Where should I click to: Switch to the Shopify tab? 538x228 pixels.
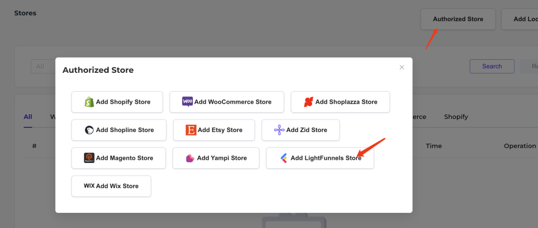456,117
